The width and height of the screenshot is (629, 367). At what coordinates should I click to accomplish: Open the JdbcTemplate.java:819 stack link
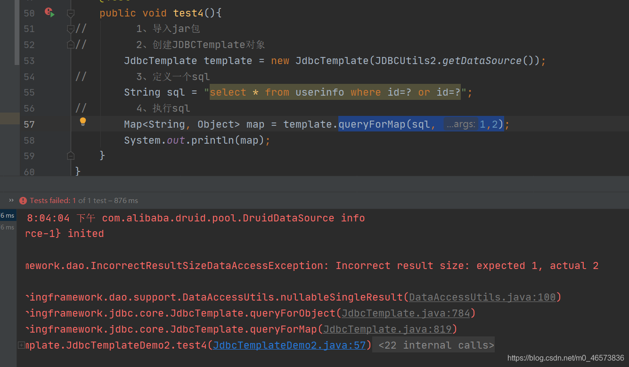click(387, 329)
